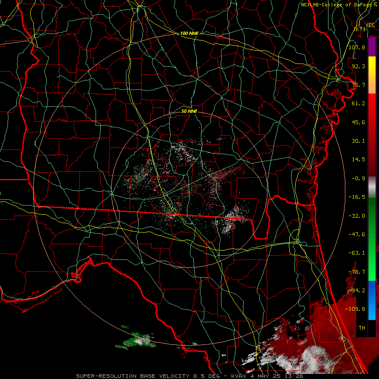This screenshot has width=379, height=379.
Task: Click the -0.9 scale value
Action: point(358,179)
